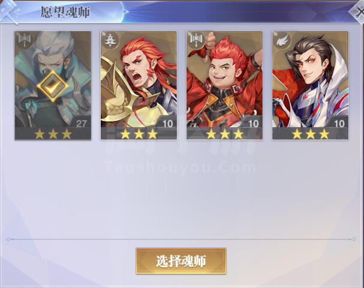This screenshot has width=364, height=288.
Task: Close the 愿望魂师 panel with the X
Action: click(357, 13)
